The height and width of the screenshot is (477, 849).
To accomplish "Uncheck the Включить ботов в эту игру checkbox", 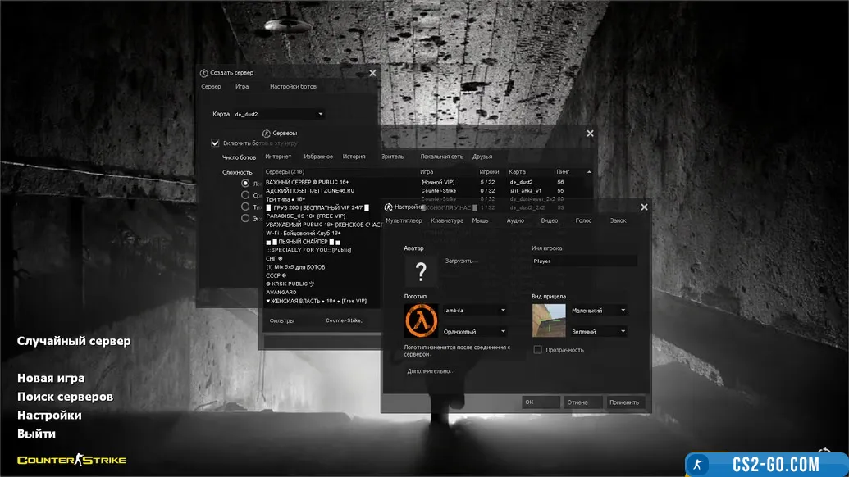I will pos(216,143).
